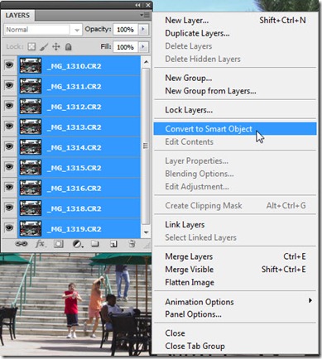The width and height of the screenshot is (322, 359).
Task: Lock position move icon
Action: (x=56, y=47)
